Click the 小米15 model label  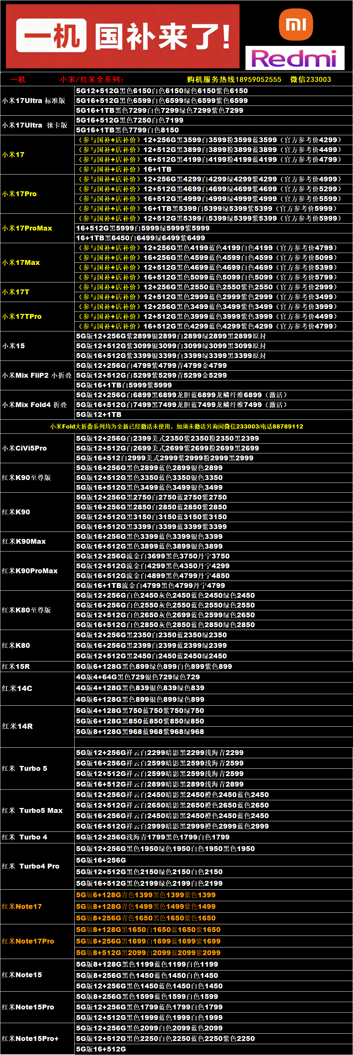click(x=14, y=347)
